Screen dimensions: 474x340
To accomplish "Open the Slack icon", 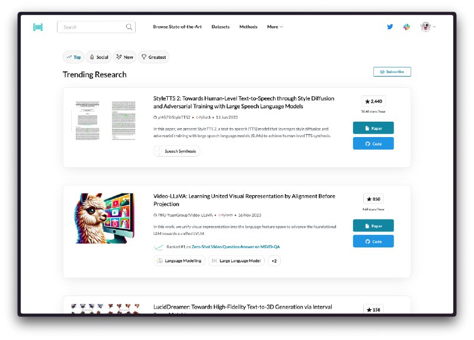I will click(x=406, y=27).
